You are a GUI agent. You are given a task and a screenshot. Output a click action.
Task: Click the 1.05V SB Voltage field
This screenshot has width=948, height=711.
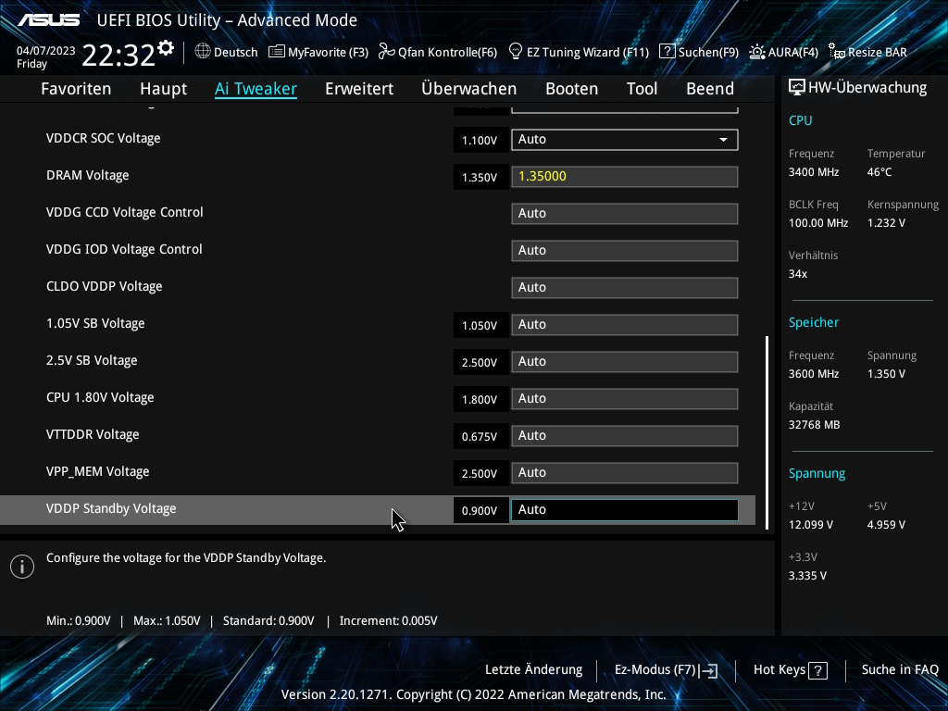(x=625, y=325)
